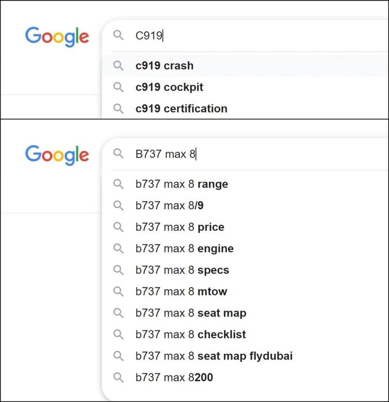The width and height of the screenshot is (389, 402).
Task: Click magnifier icon in B737 max 8 box
Action: pyautogui.click(x=119, y=154)
